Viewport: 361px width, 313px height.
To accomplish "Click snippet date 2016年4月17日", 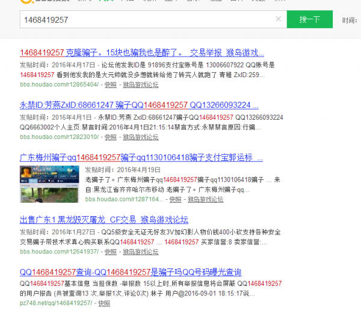I will coord(73,65).
